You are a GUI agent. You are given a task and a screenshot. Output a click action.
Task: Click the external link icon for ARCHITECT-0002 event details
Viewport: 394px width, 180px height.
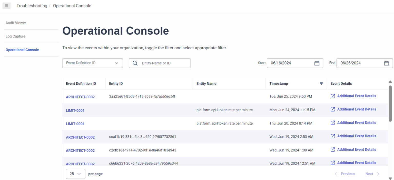click(x=332, y=96)
